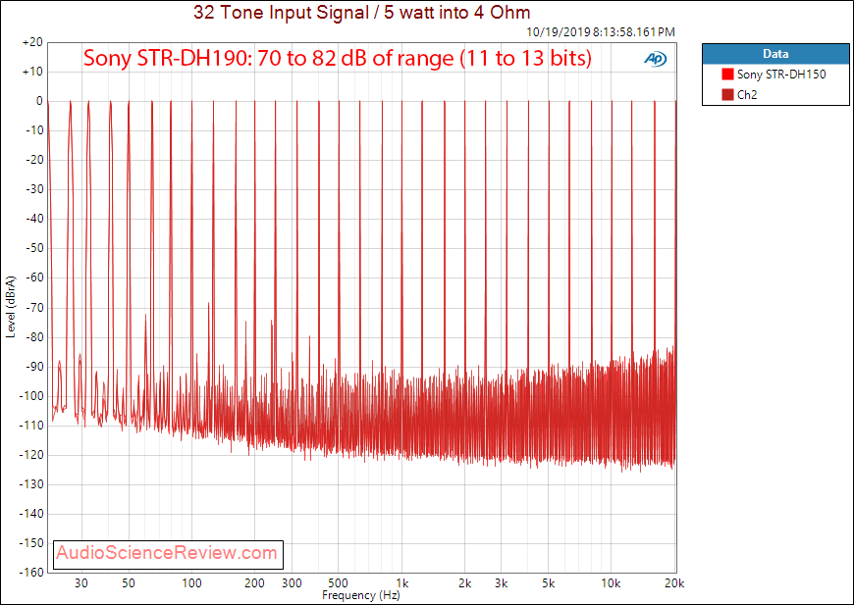Click the 300 frequency axis label
The image size is (854, 605).
click(x=292, y=583)
